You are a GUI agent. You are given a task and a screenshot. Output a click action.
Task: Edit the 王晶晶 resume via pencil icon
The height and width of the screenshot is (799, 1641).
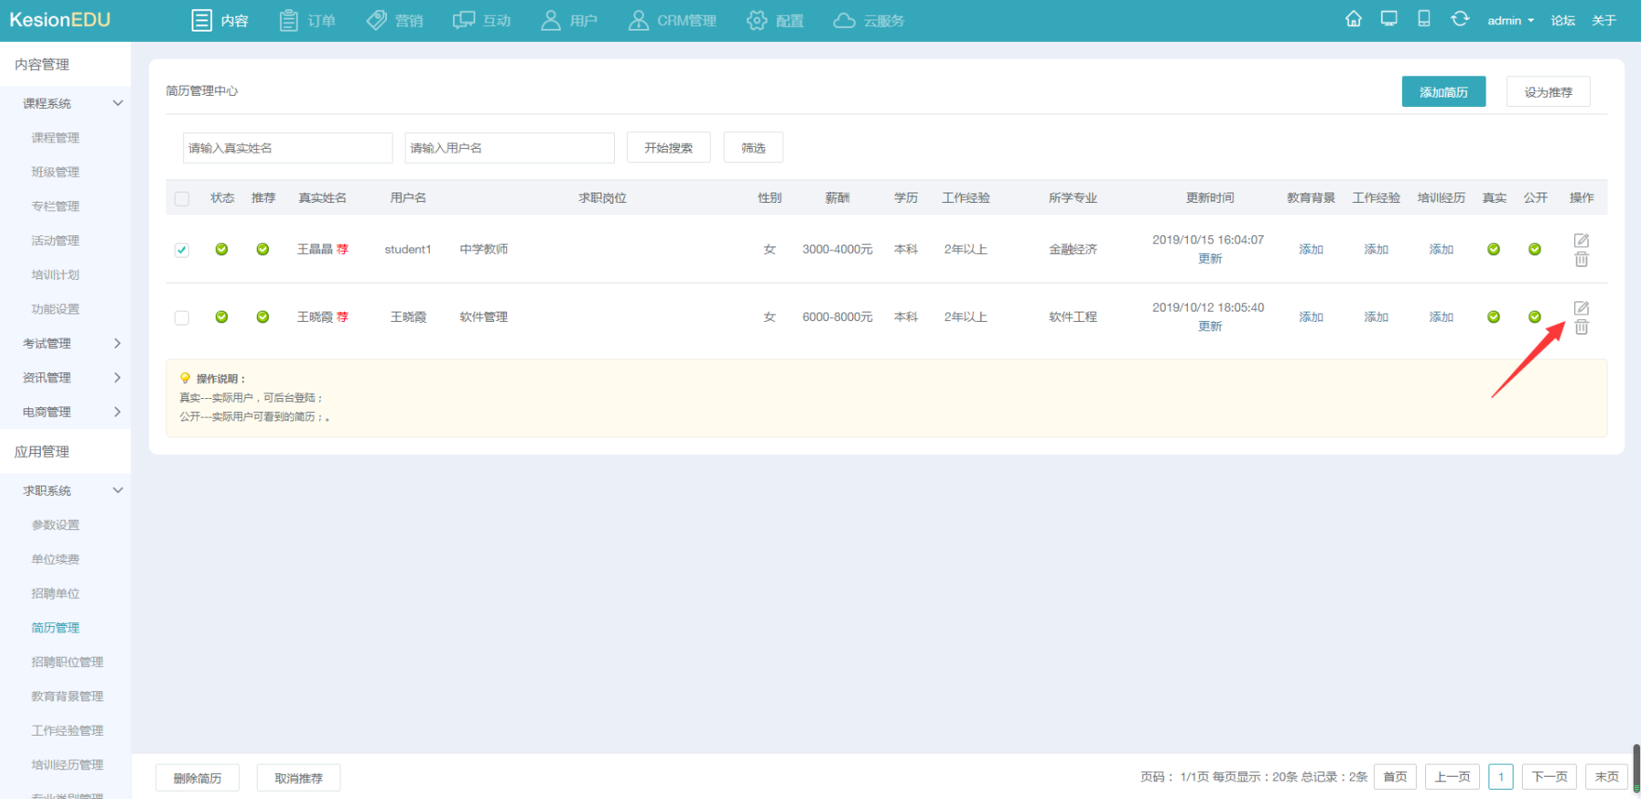point(1581,240)
